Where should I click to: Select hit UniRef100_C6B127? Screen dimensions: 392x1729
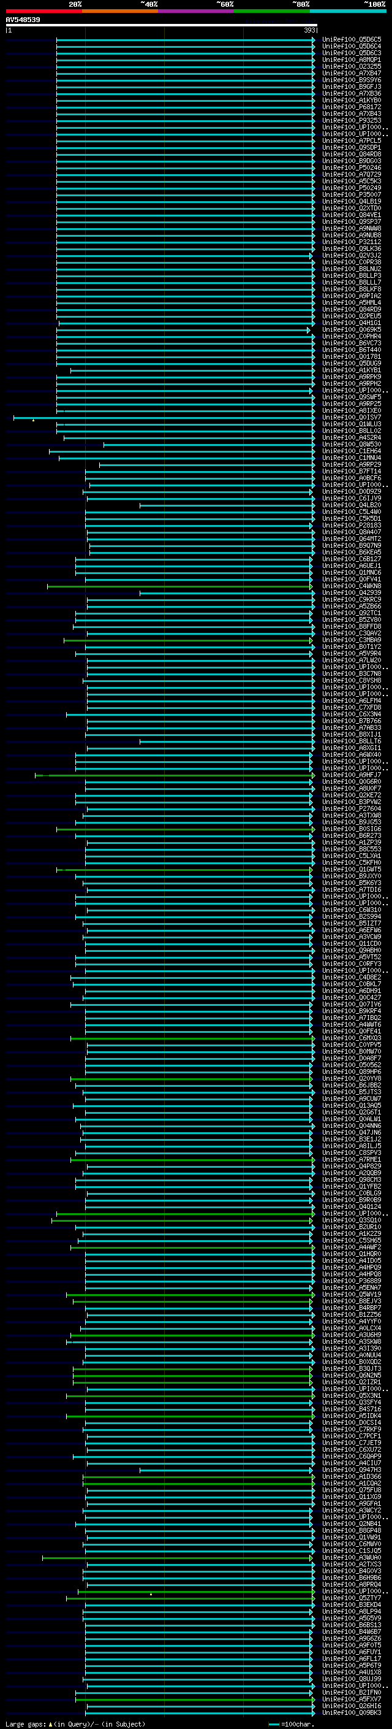352,559
